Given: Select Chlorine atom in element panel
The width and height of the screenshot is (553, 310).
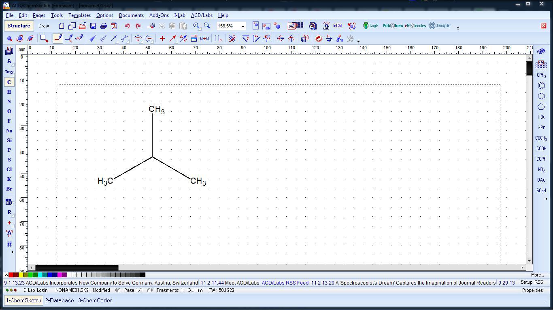Looking at the screenshot, I should pyautogui.click(x=9, y=169).
